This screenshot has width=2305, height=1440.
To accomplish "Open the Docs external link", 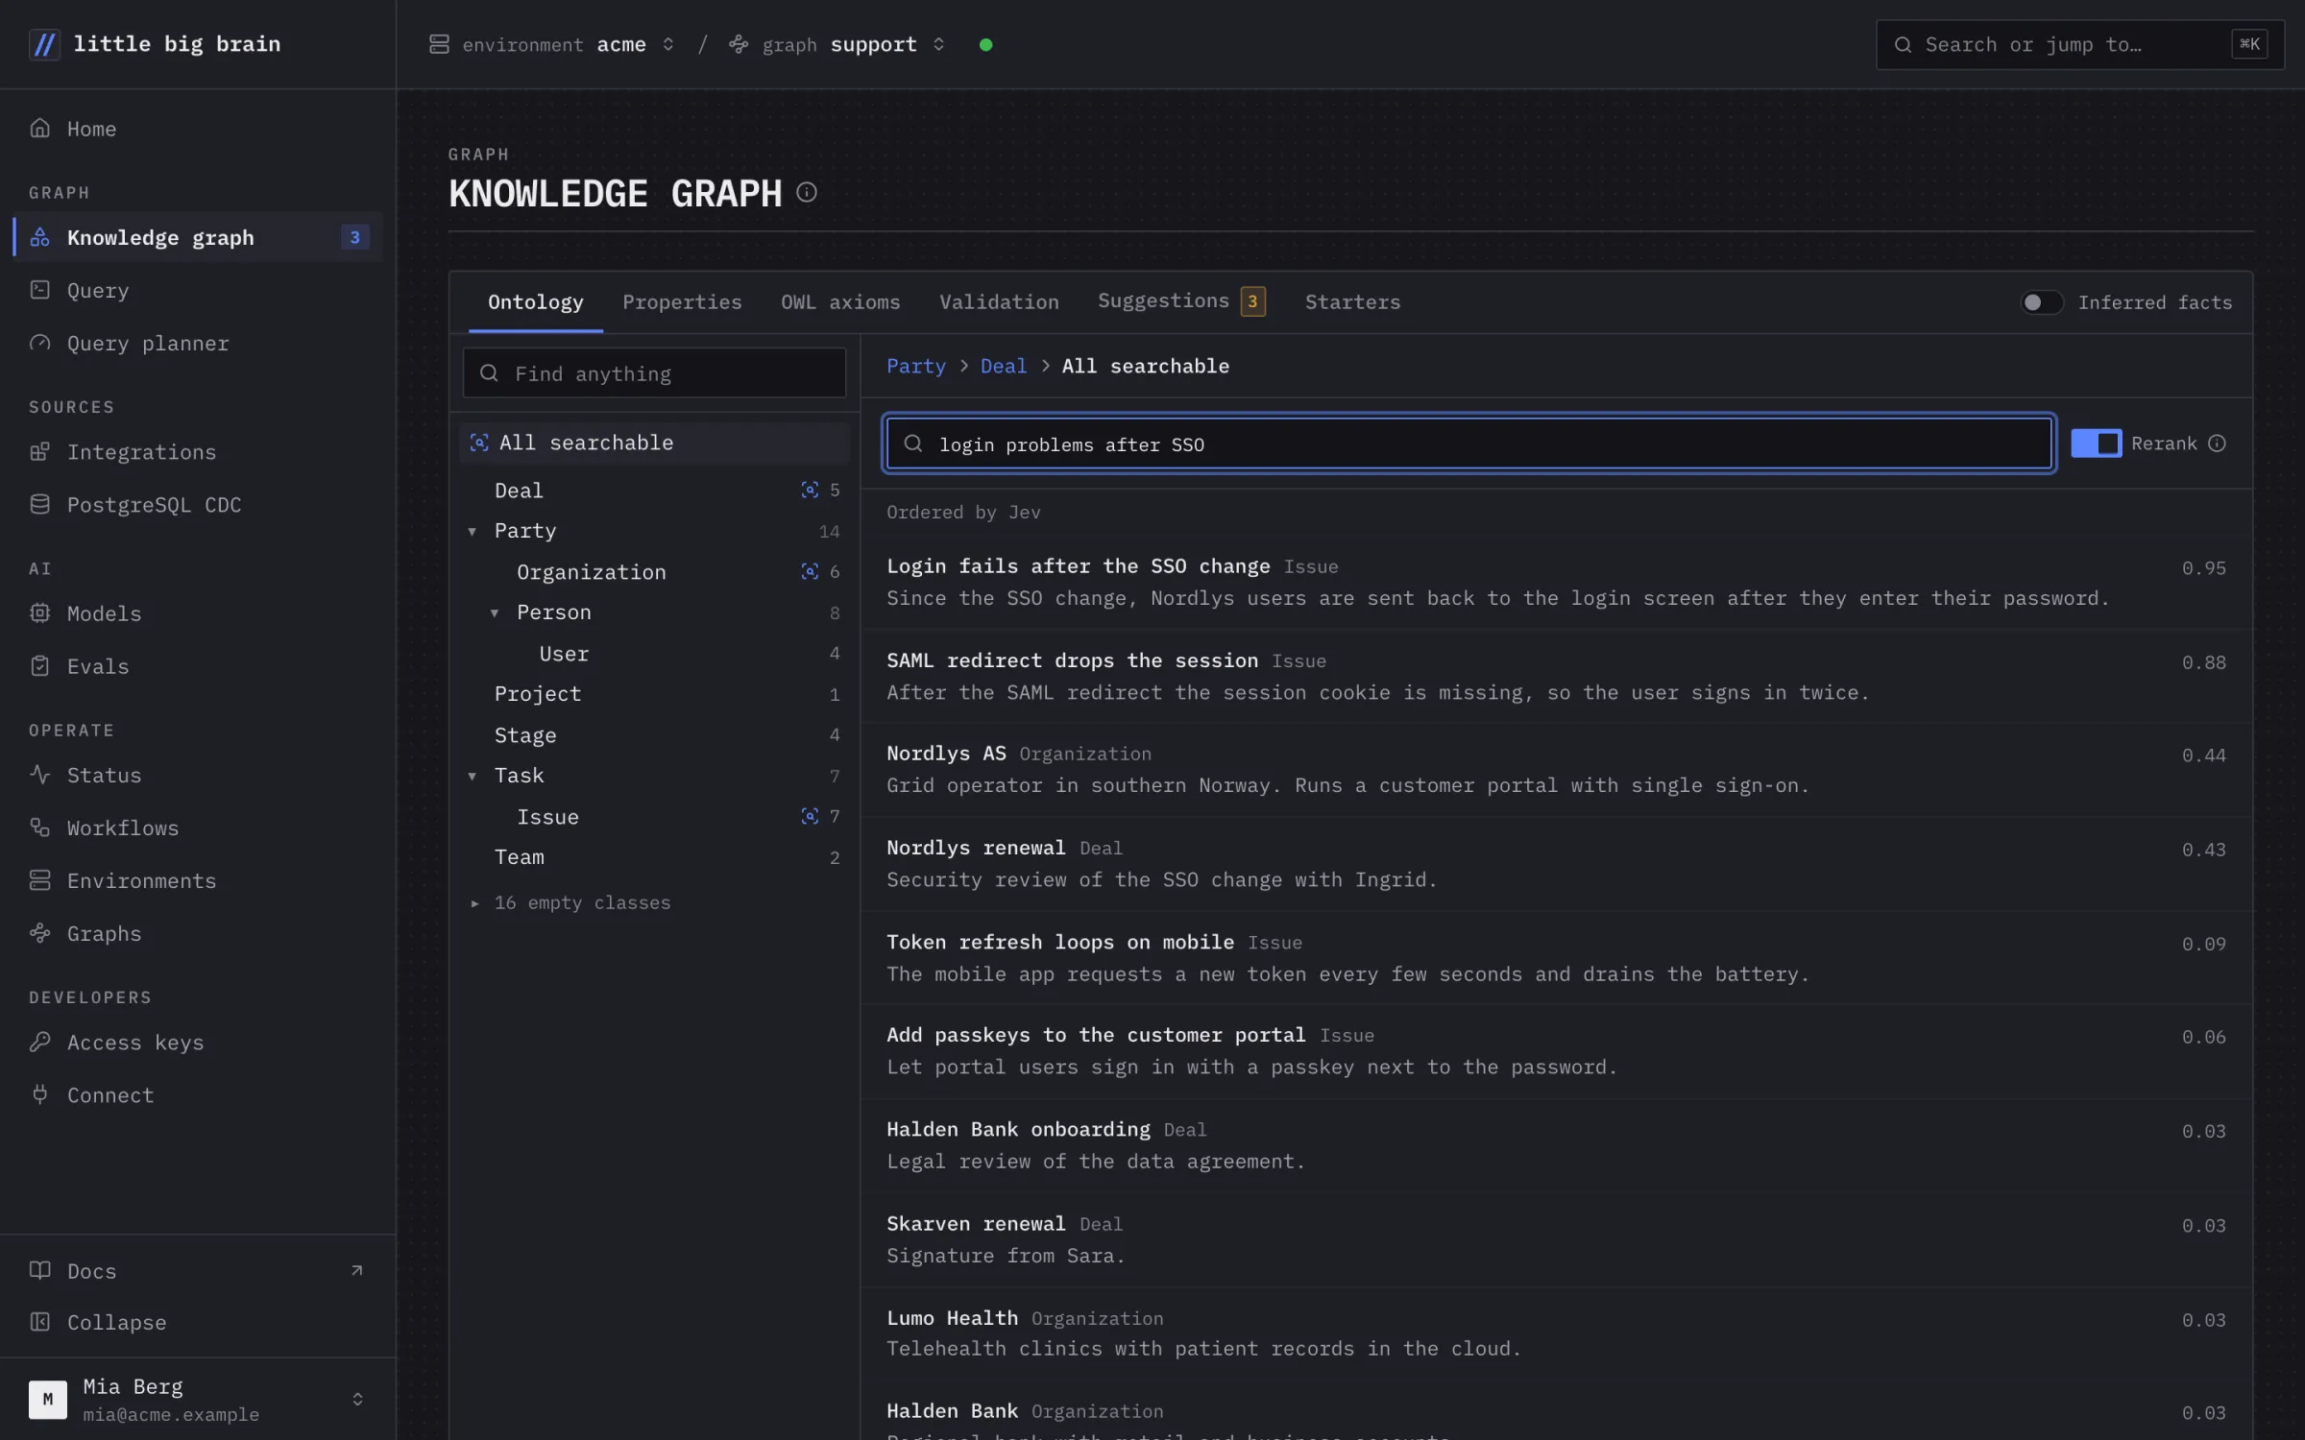I will pos(198,1270).
